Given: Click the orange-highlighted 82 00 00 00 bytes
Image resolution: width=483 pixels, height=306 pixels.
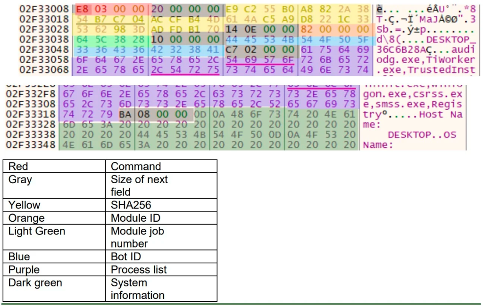Looking at the screenshot, I should pyautogui.click(x=334, y=29).
